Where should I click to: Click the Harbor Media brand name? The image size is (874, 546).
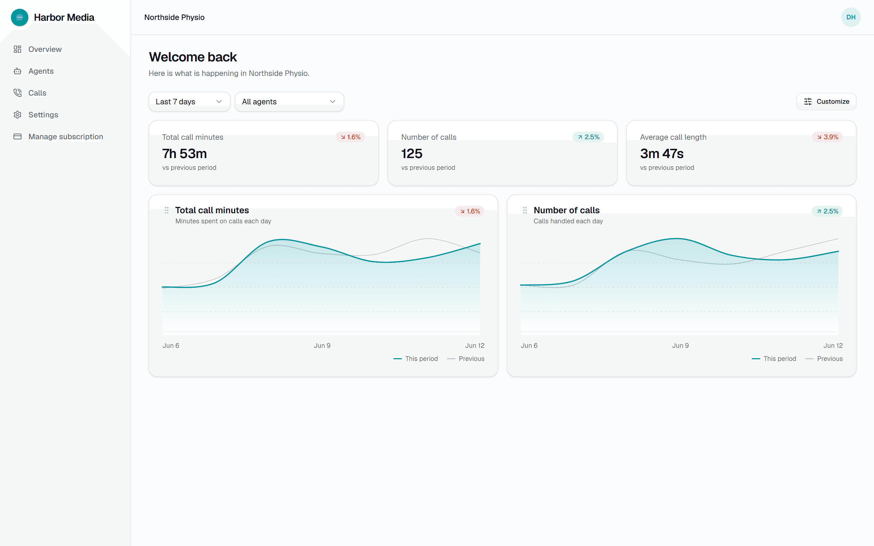[64, 17]
